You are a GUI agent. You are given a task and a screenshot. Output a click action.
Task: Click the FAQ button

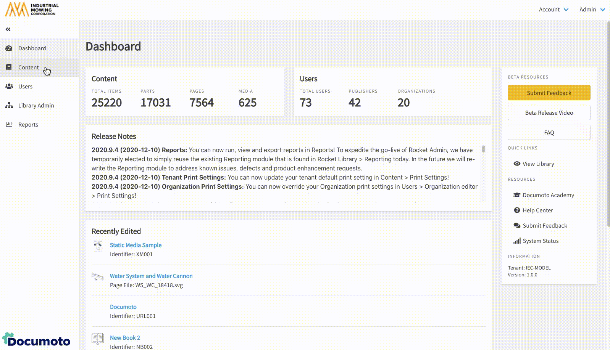[549, 133]
